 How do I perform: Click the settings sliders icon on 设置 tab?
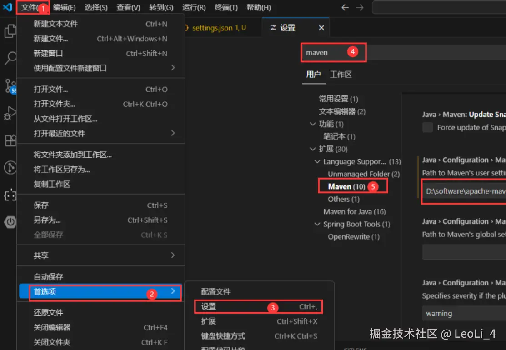point(273,28)
